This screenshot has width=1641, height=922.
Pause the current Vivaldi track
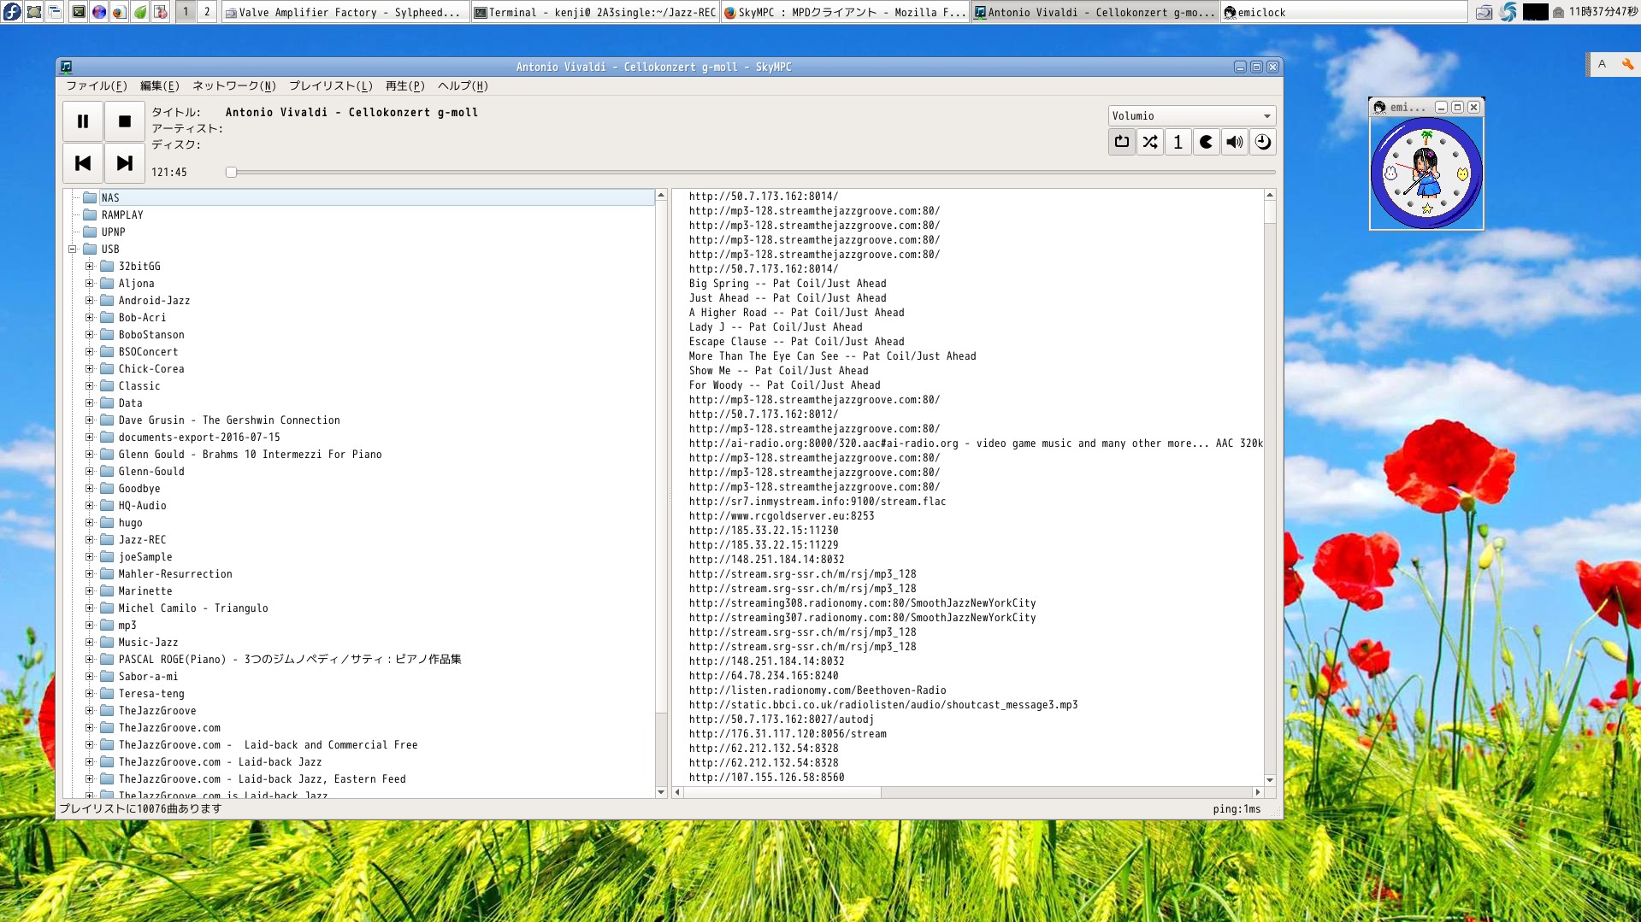click(x=82, y=120)
